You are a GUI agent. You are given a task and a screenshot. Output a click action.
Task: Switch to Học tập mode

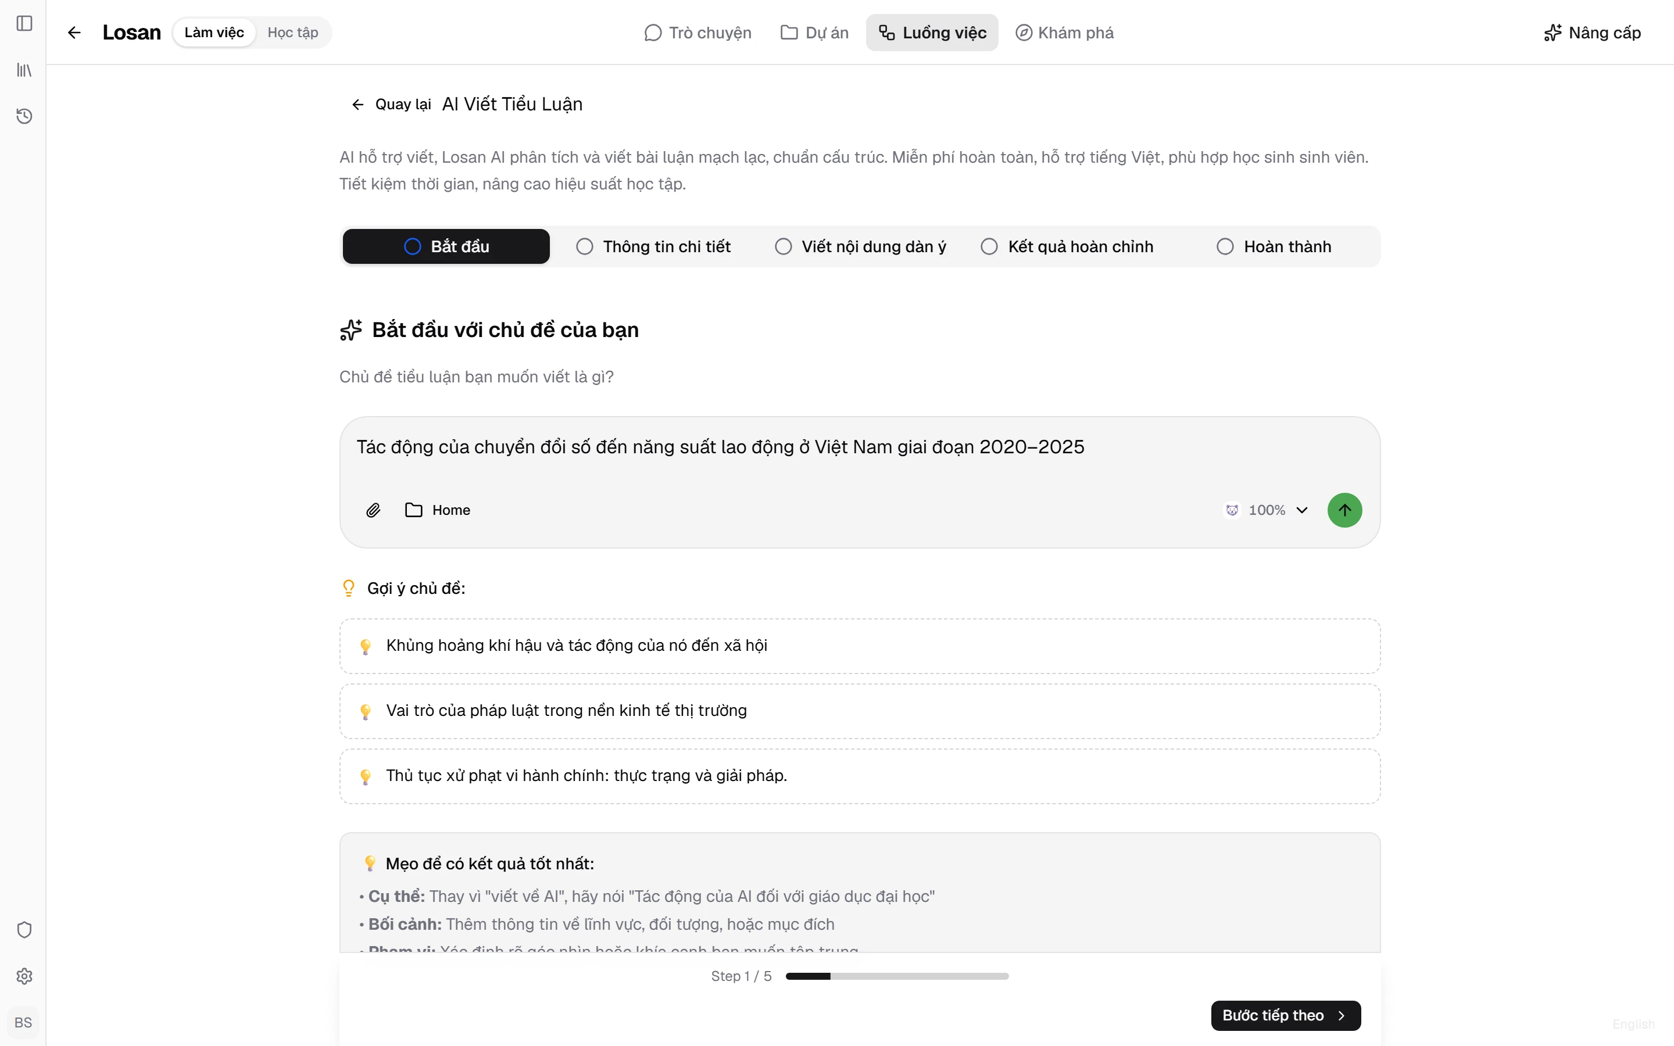pyautogui.click(x=294, y=33)
